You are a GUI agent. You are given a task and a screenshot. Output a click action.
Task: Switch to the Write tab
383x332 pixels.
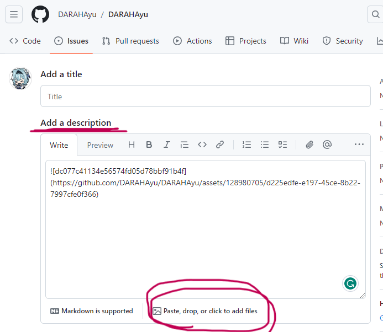pyautogui.click(x=59, y=145)
